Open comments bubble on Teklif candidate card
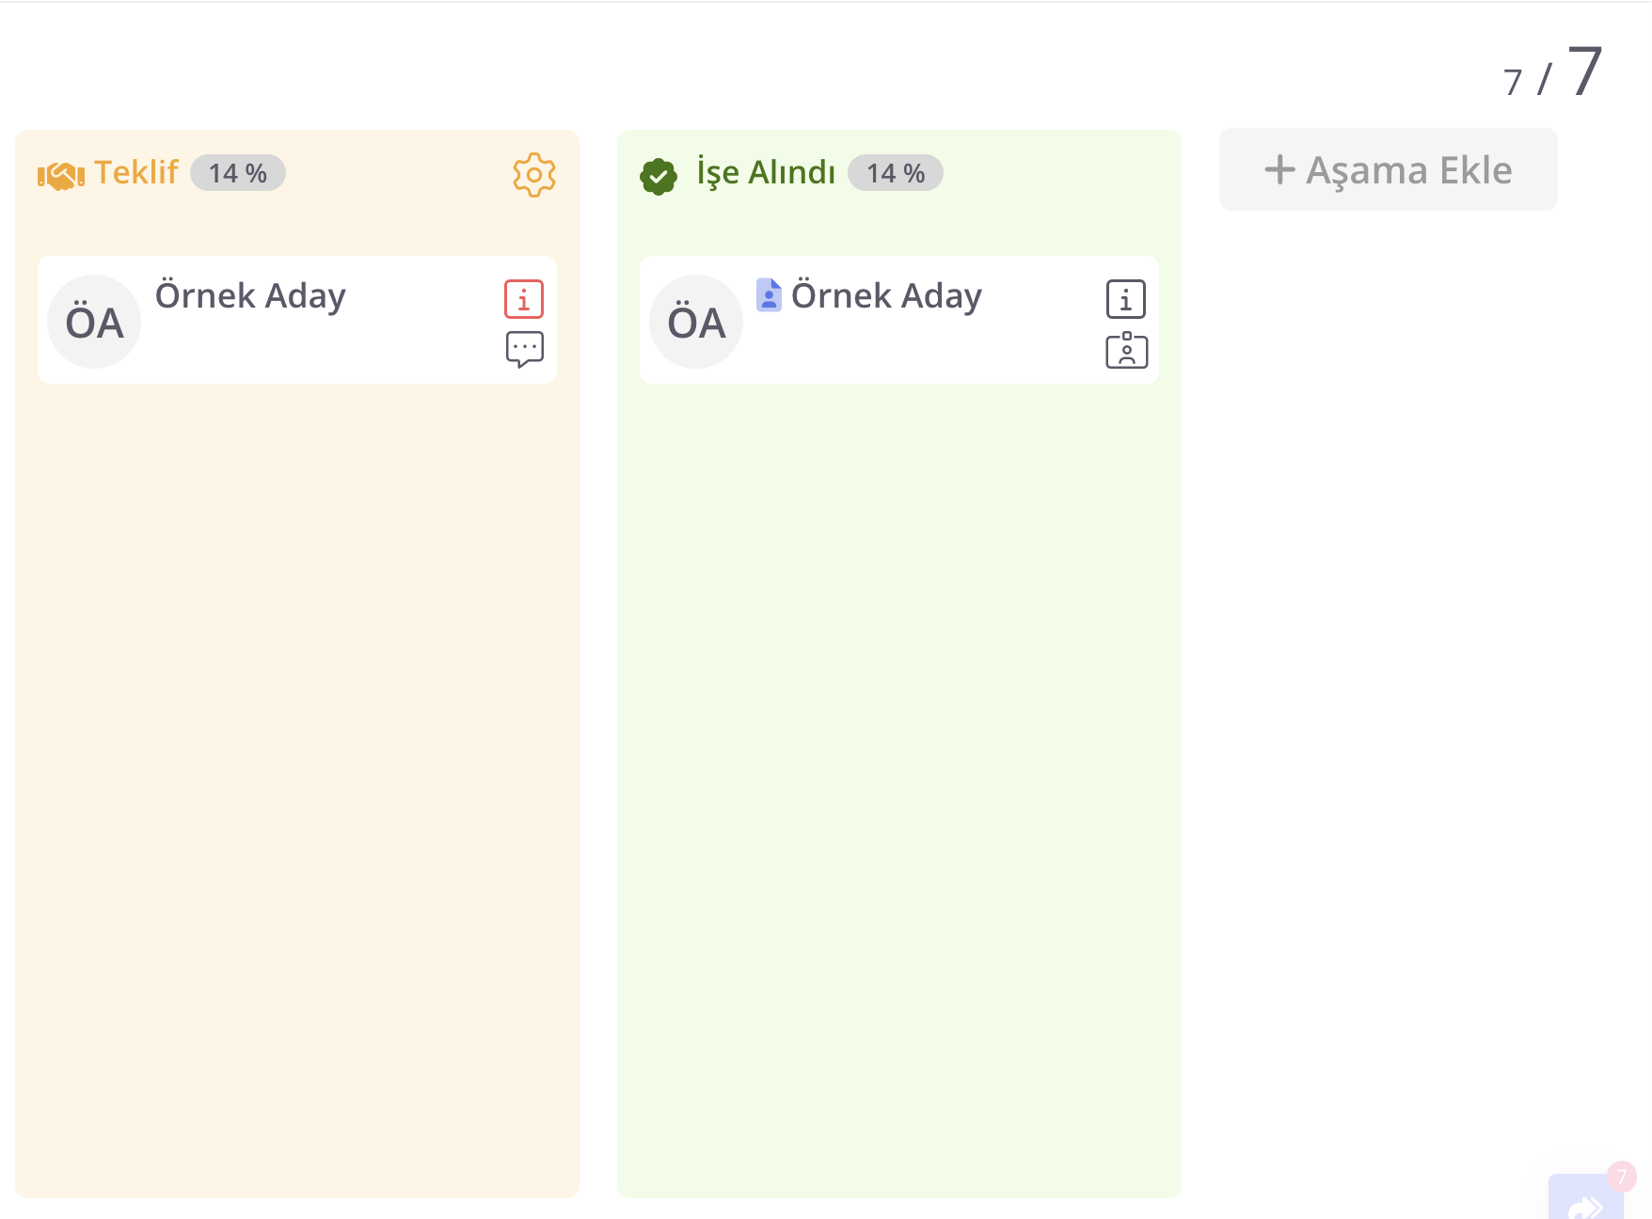Image resolution: width=1652 pixels, height=1219 pixels. (x=524, y=349)
